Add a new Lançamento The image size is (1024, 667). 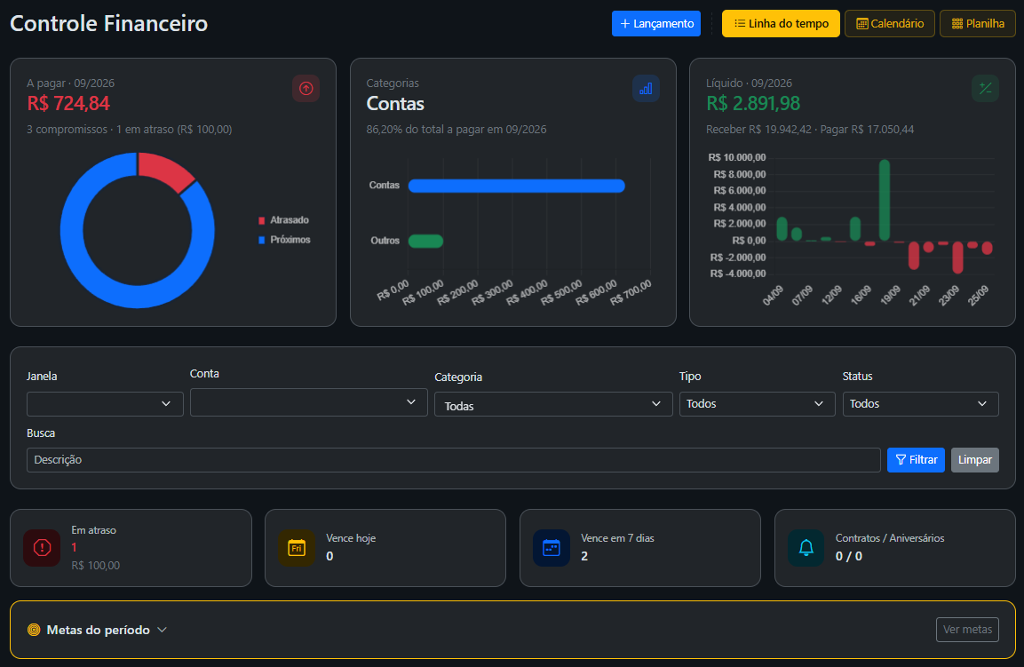point(656,23)
